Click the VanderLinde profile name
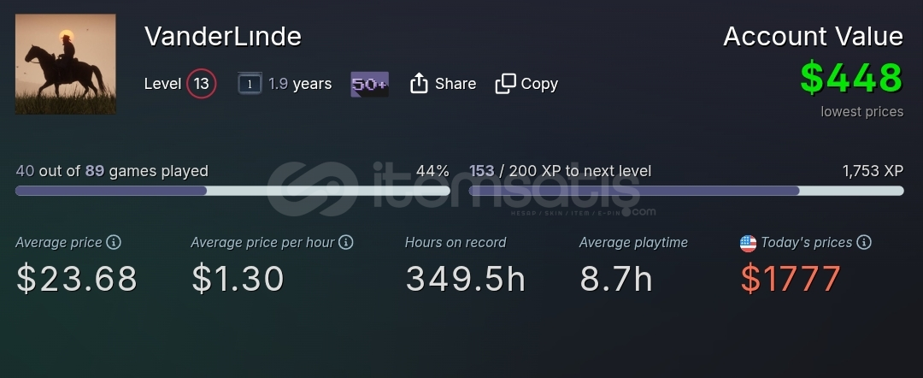Screen dimensions: 923x378 223,37
